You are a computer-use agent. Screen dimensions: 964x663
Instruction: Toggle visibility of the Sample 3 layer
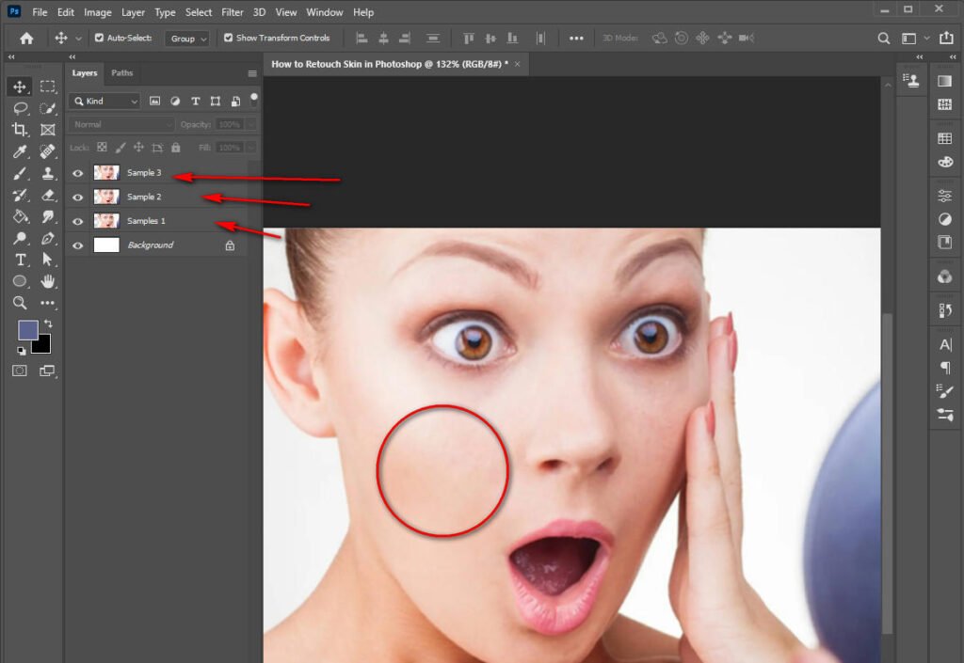click(x=77, y=172)
